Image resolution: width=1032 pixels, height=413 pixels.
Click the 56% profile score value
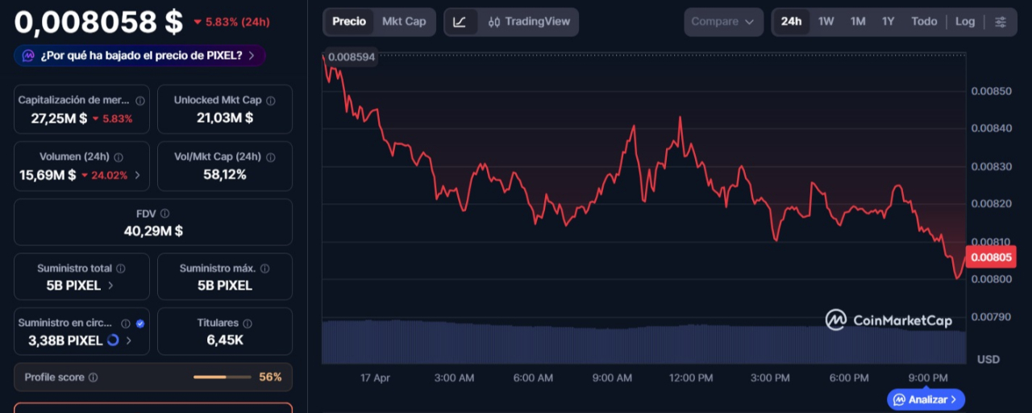(270, 378)
